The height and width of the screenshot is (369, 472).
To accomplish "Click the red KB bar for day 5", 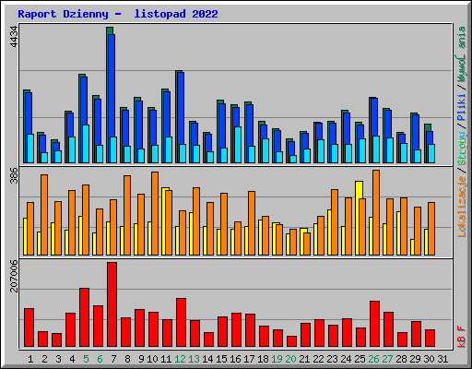I will click(84, 317).
